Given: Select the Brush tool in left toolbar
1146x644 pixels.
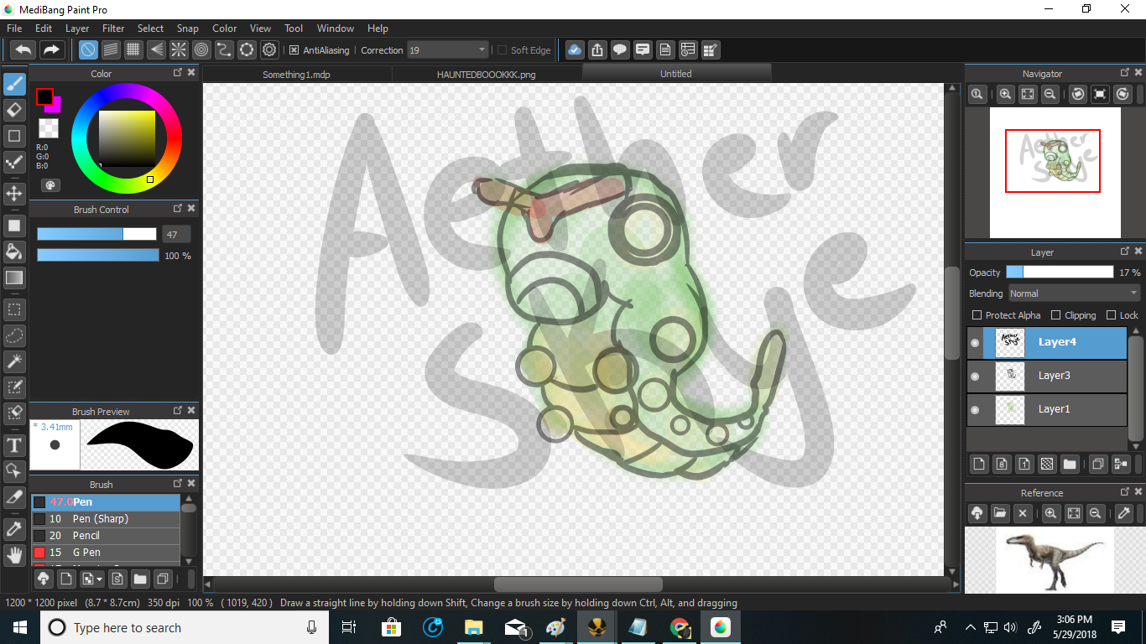Looking at the screenshot, I should click(x=14, y=84).
